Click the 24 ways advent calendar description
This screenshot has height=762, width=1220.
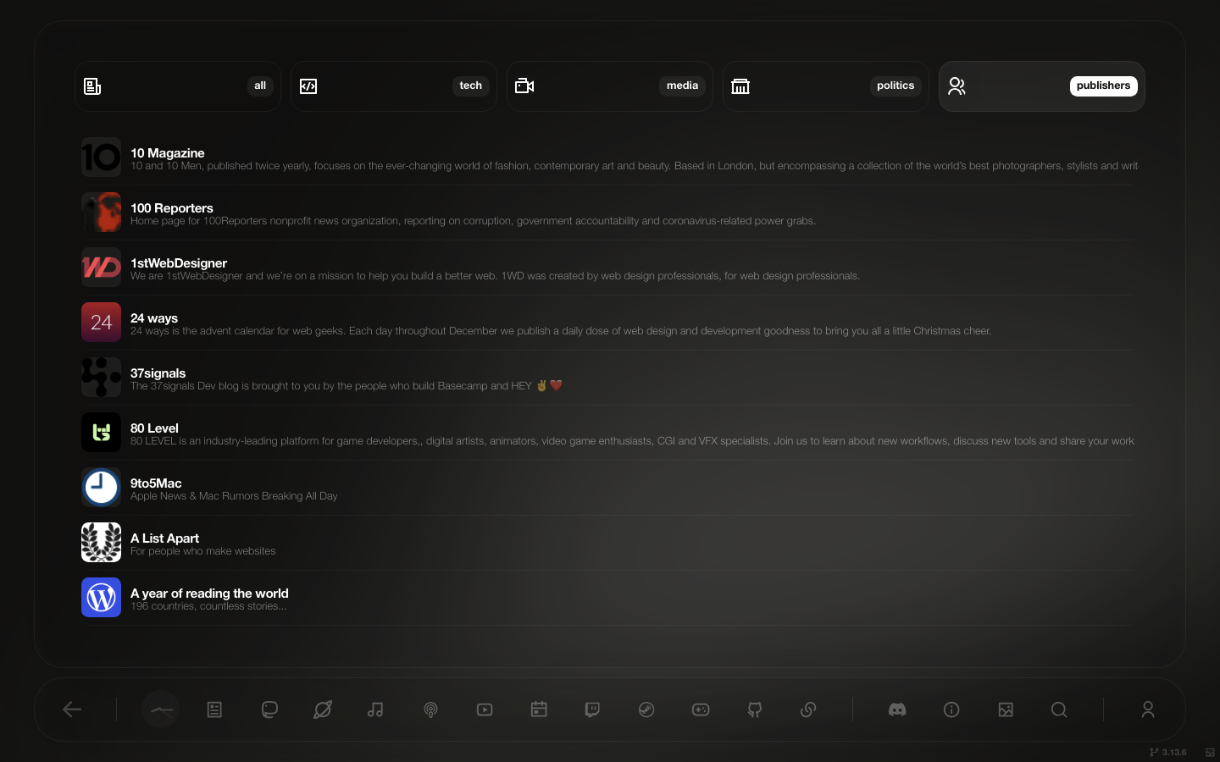click(561, 331)
